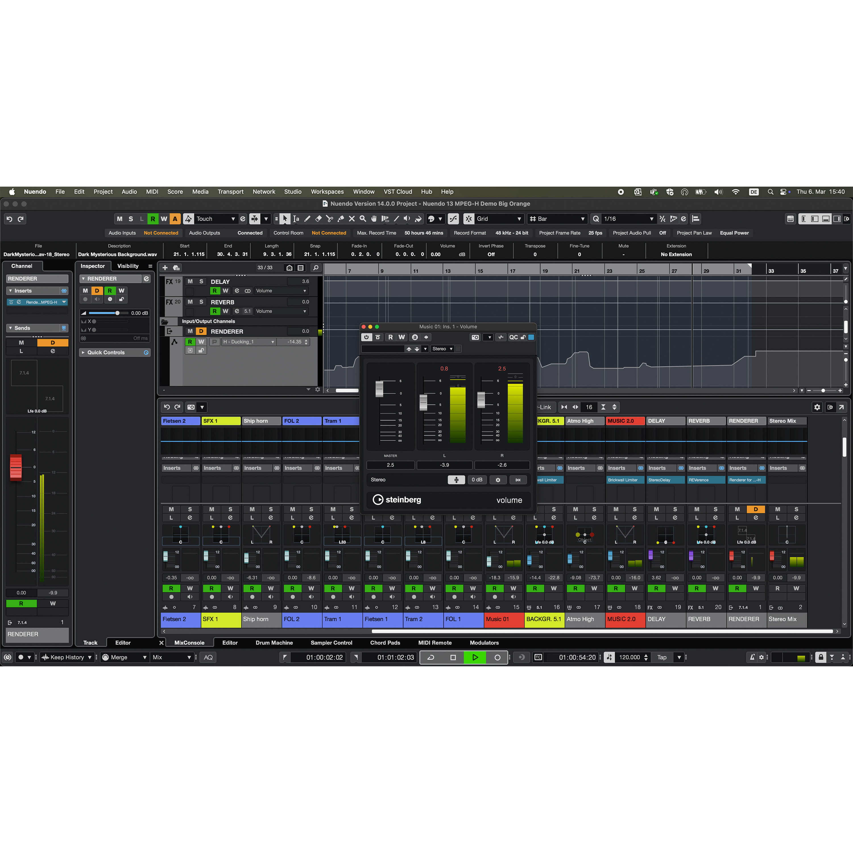Toggle the metronome in the transport bar
853x853 pixels.
click(753, 657)
